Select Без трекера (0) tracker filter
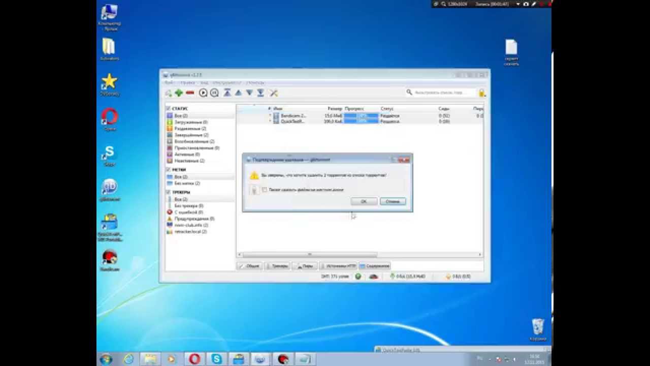Viewport: 650px width, 366px height. click(189, 206)
